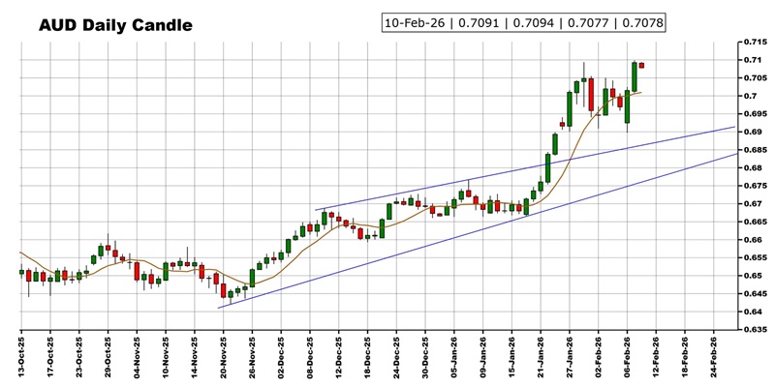Click the right end of lower trendline

[x=733, y=153]
